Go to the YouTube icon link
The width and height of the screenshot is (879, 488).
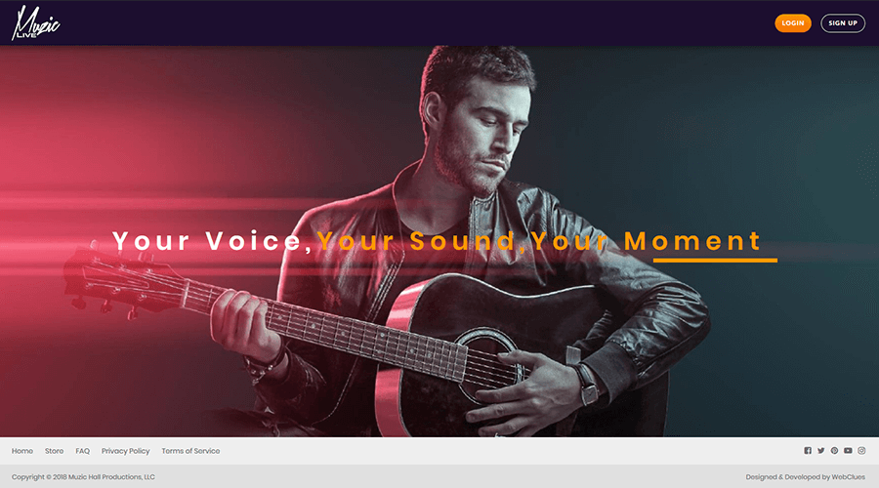click(848, 451)
